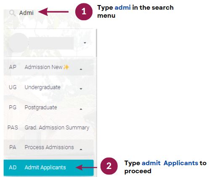Click the PAS abbreviation icon

13,128
